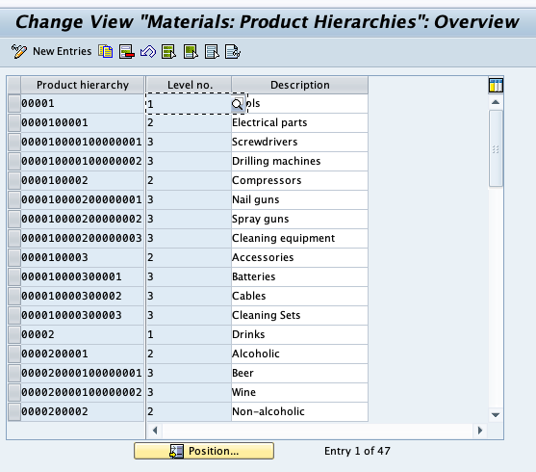
Task: Click the Delete entry icon
Action: (127, 52)
